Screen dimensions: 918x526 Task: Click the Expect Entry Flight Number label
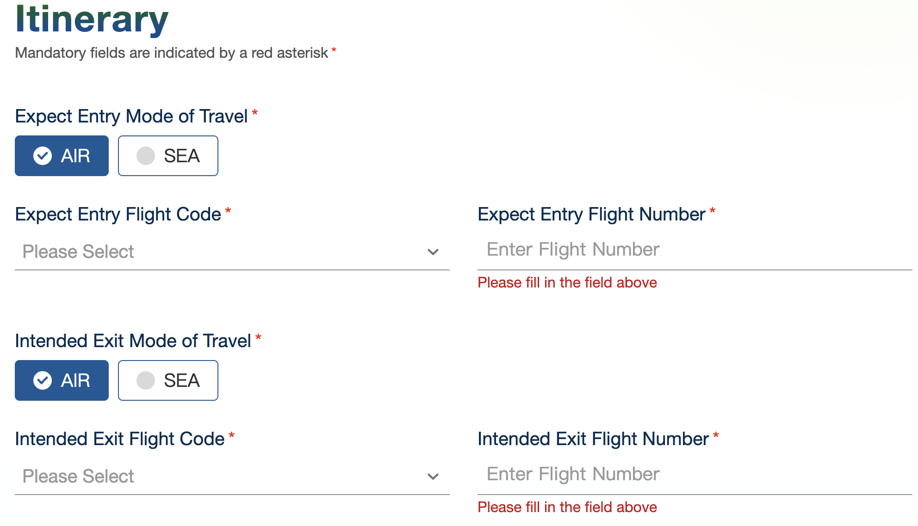591,214
